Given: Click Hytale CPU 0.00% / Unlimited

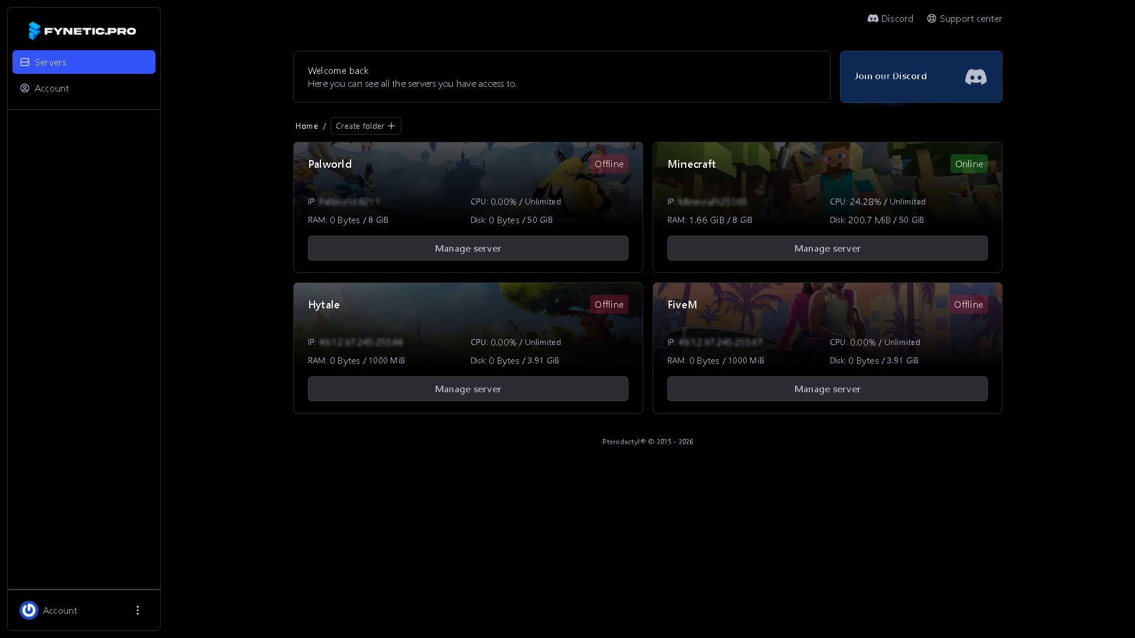Looking at the screenshot, I should [x=516, y=342].
